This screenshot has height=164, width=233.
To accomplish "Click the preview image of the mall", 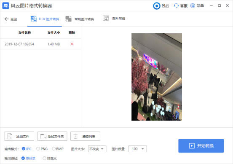I will coord(157,77).
